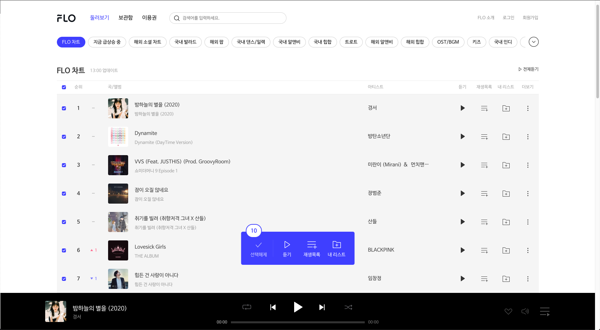The image size is (600, 330).
Task: Add 밤하늘의 별을 (2020) to the play queue
Action: (484, 108)
